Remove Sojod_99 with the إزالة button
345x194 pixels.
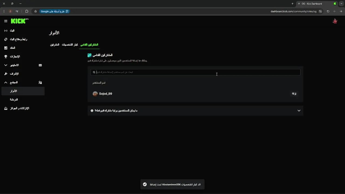pos(294,94)
